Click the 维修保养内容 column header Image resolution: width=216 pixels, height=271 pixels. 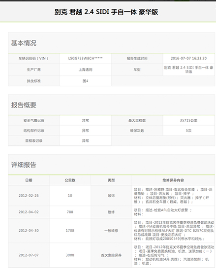(x=173, y=180)
